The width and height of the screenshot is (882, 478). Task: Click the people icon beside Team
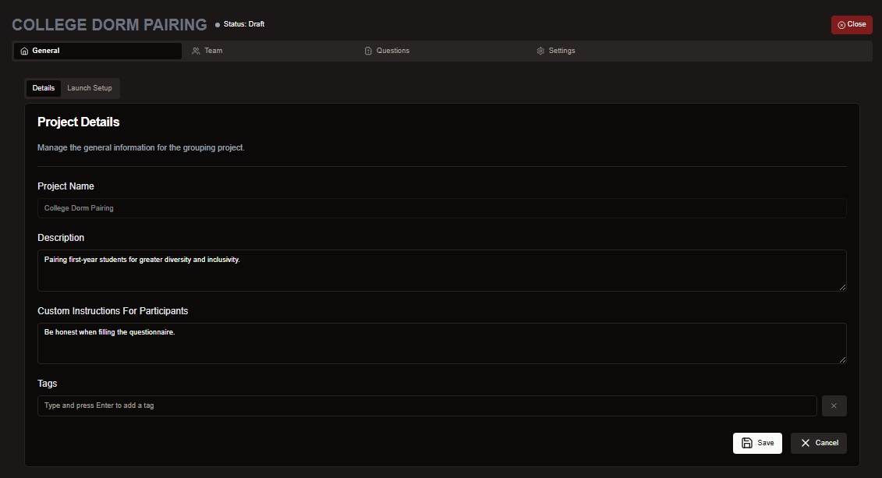point(196,51)
